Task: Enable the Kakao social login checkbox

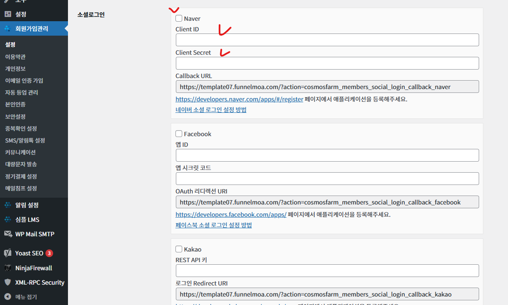Action: [179, 249]
